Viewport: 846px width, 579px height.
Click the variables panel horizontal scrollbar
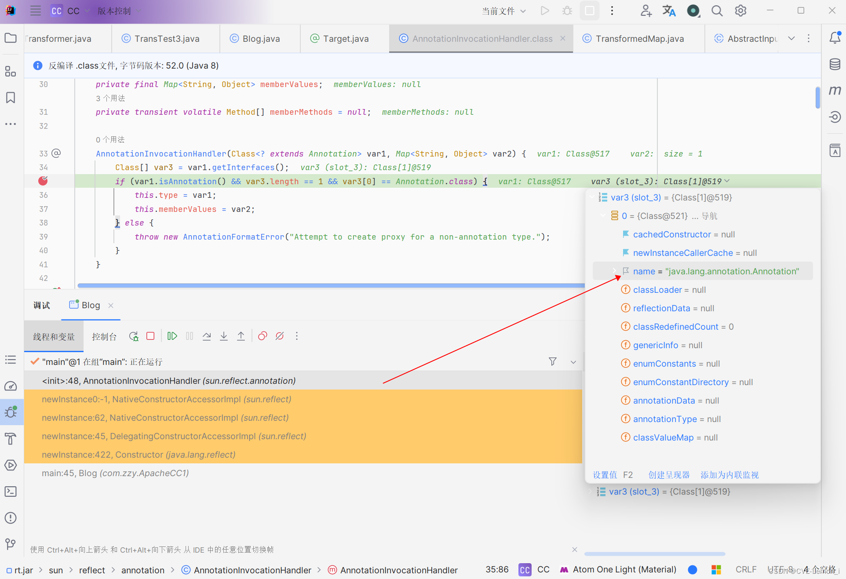pos(655,554)
